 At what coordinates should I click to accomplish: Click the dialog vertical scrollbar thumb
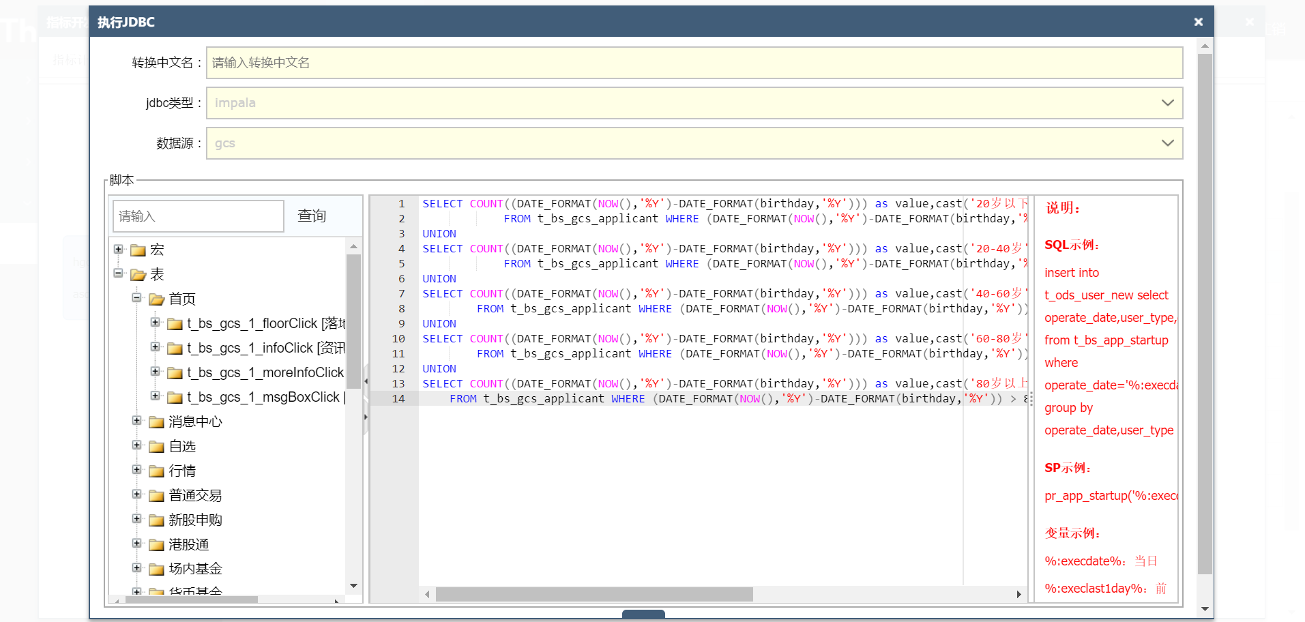coord(1205,314)
